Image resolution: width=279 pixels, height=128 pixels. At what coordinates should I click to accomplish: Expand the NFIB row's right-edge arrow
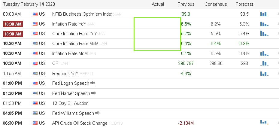point(276,14)
